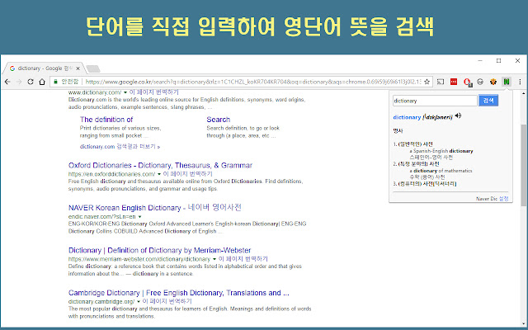Image resolution: width=528 pixels, height=330 pixels.
Task: Click the red square extension icon
Action: click(x=454, y=82)
